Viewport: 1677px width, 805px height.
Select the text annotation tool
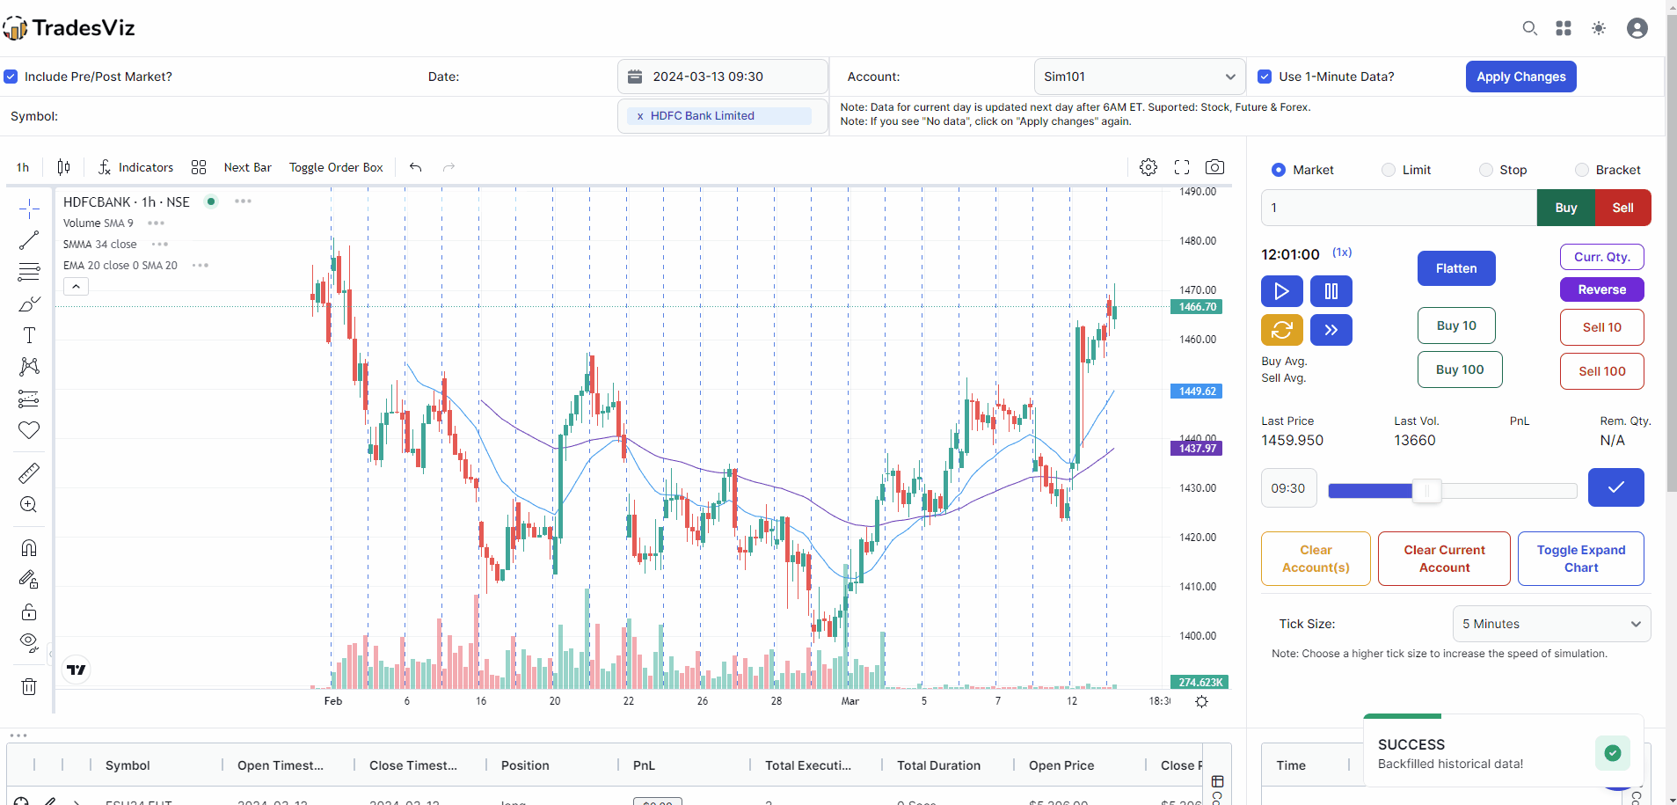pyautogui.click(x=29, y=335)
